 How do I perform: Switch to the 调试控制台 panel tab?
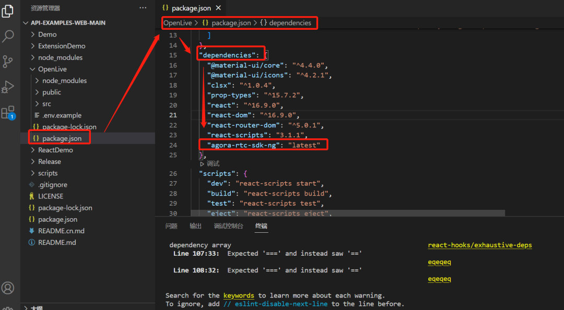pos(228,226)
